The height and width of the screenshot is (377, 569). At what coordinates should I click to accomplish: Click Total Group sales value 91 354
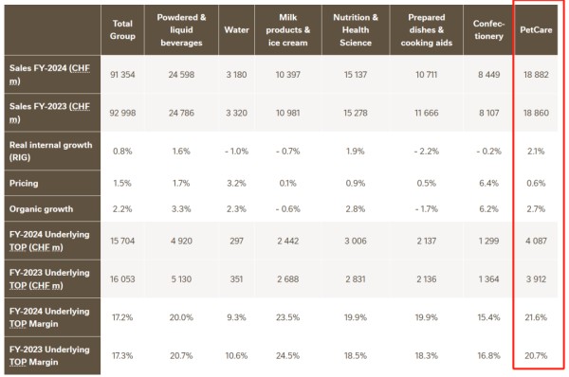tap(122, 75)
